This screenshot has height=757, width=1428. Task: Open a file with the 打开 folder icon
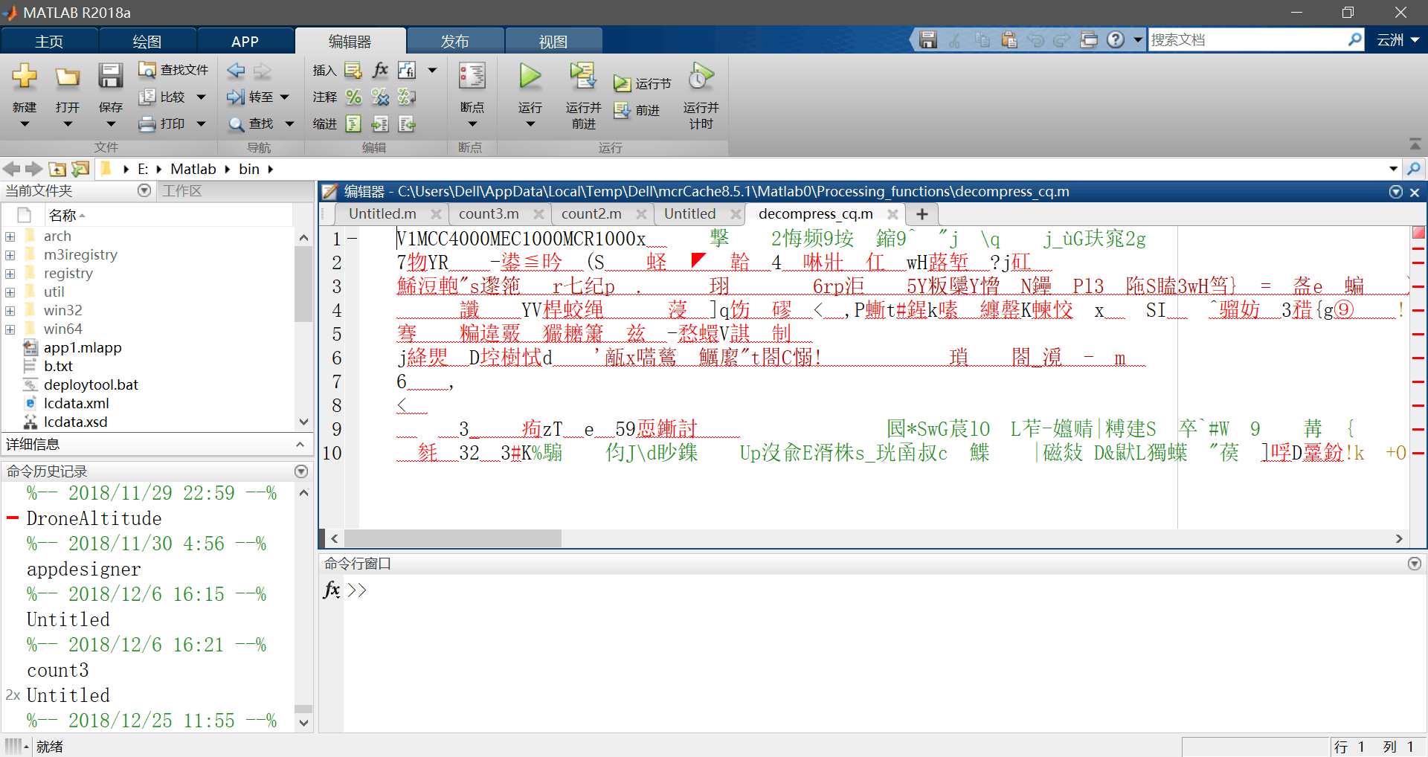68,76
